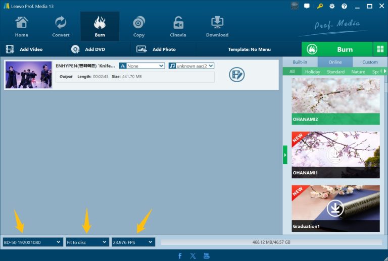The image size is (388, 261).
Task: Open the audio track unknown aac dropdown
Action: pos(191,66)
